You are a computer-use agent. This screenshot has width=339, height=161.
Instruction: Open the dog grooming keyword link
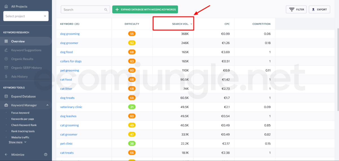tap(70, 34)
